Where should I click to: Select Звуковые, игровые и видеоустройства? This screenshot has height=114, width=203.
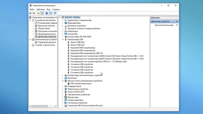(84, 28)
